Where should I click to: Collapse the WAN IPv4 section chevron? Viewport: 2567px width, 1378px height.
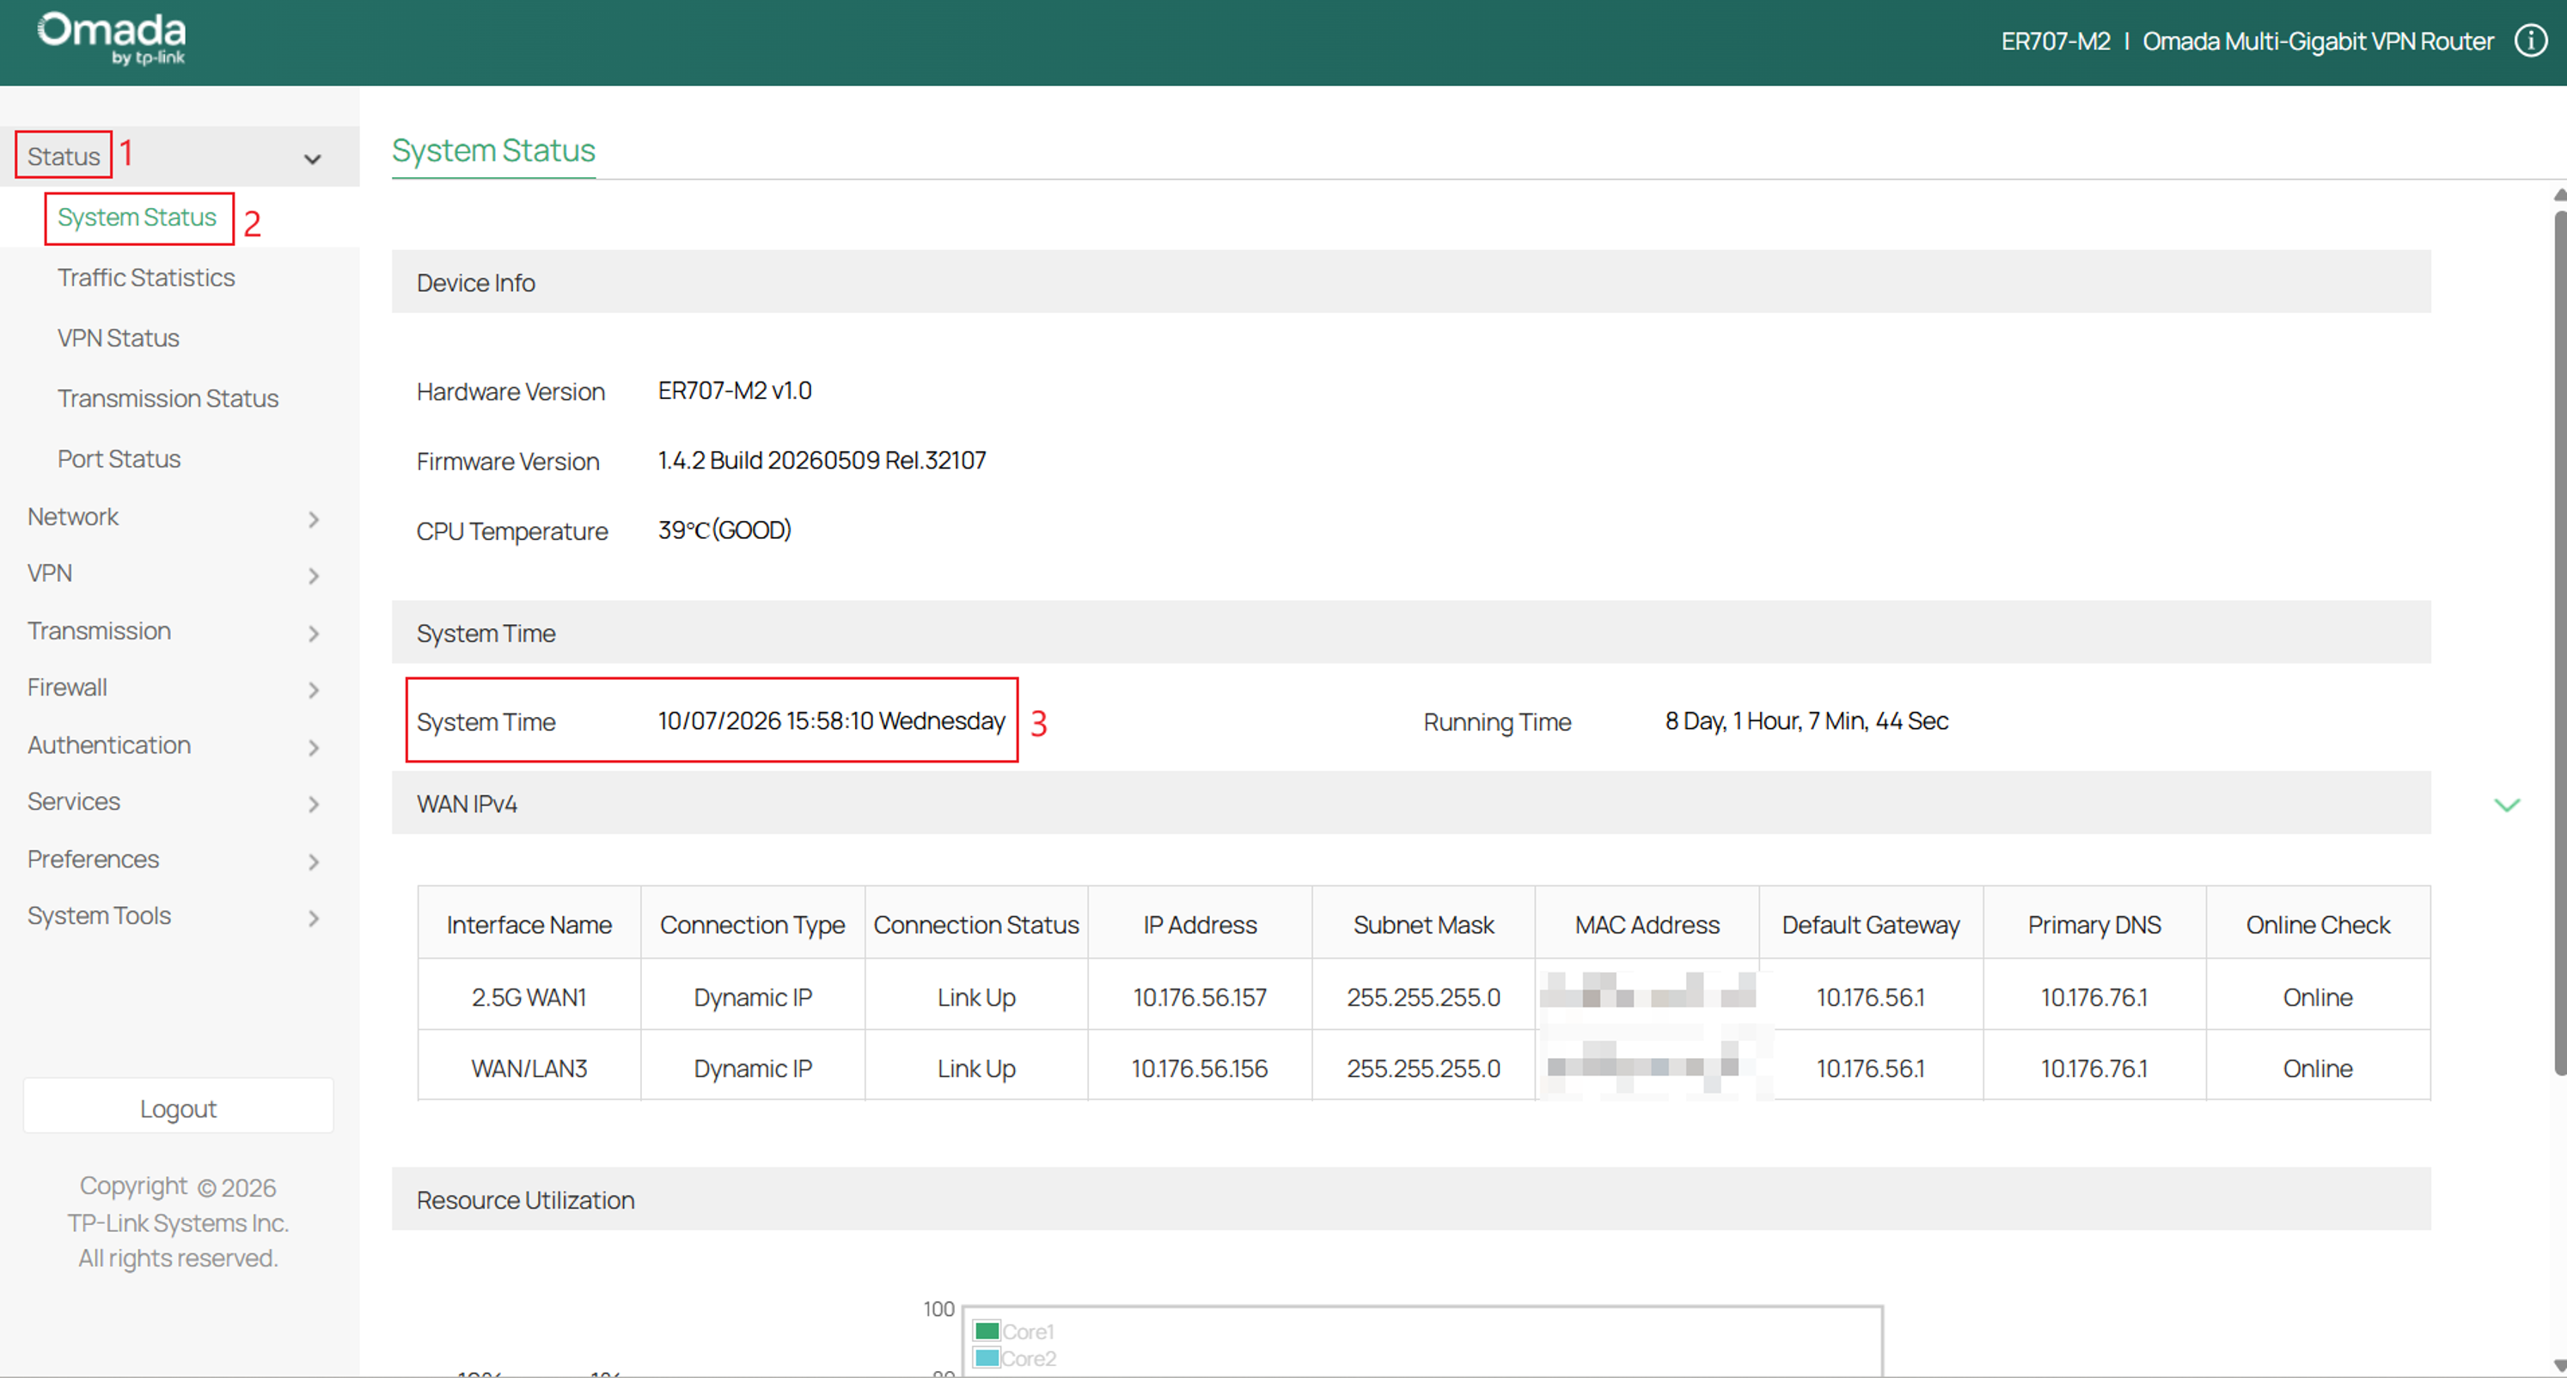point(2506,805)
